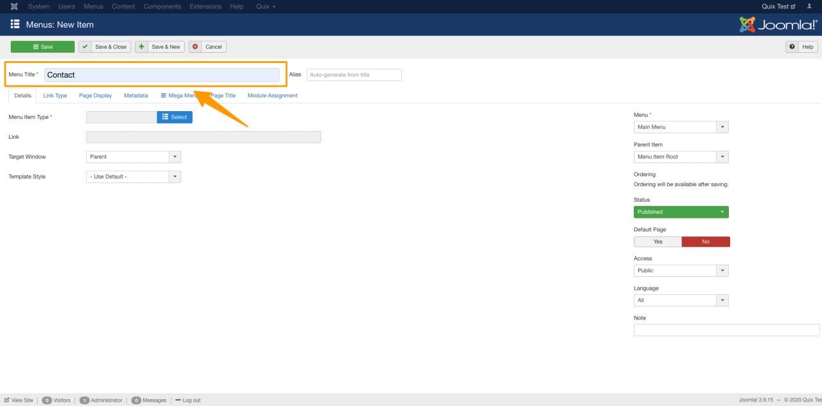Click the user account icon at top right
This screenshot has width=822, height=406.
809,6
